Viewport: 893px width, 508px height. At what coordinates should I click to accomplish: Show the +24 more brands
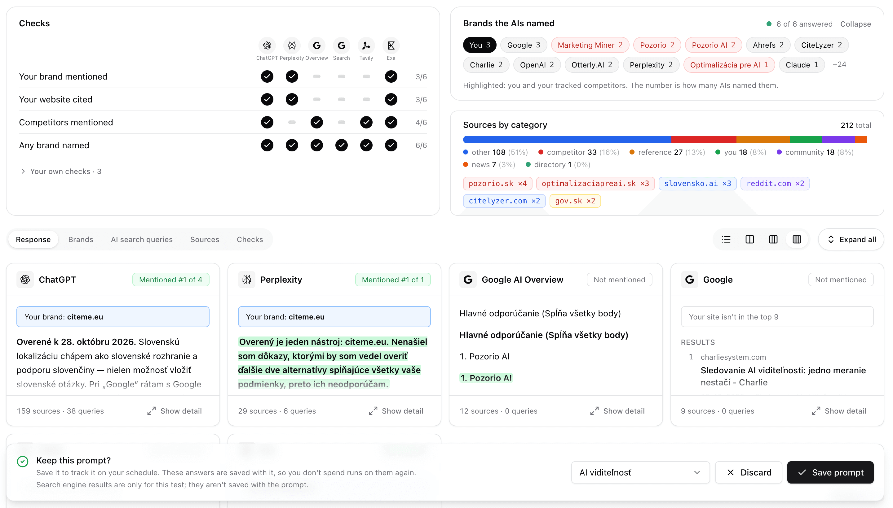click(x=839, y=65)
